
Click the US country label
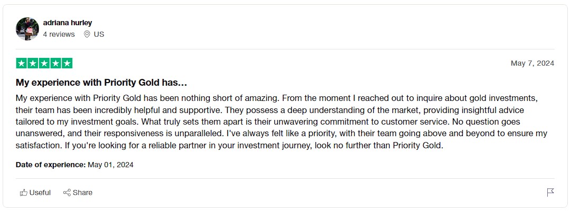[99, 34]
